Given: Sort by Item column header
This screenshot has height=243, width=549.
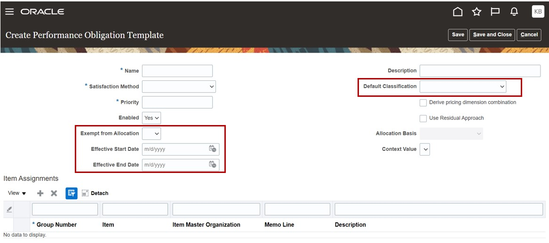Looking at the screenshot, I should (x=108, y=225).
